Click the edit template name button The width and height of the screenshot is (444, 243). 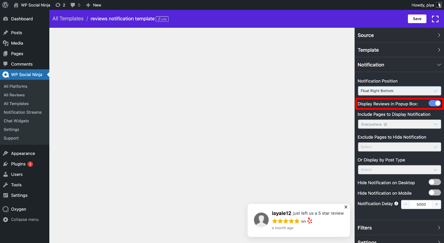[x=162, y=19]
